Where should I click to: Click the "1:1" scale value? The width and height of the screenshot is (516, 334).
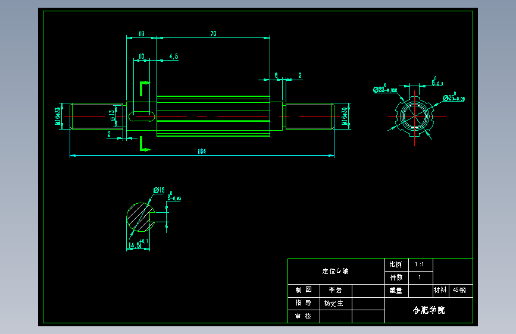[419, 264]
